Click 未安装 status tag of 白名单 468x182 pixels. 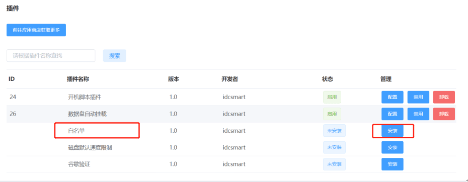[x=334, y=131]
